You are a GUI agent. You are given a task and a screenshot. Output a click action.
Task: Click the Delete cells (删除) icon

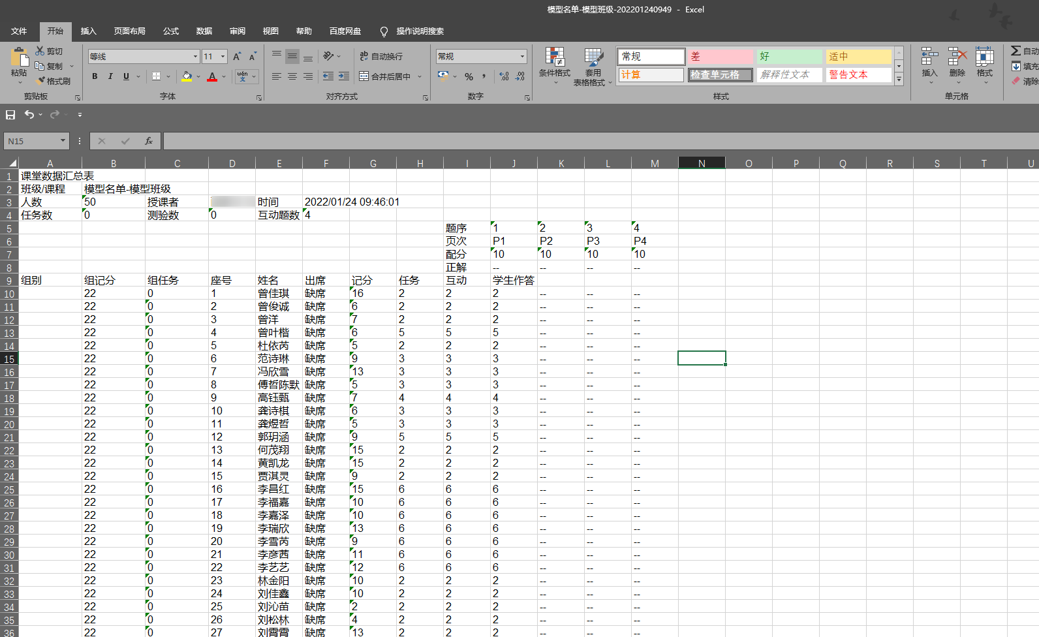tap(957, 62)
